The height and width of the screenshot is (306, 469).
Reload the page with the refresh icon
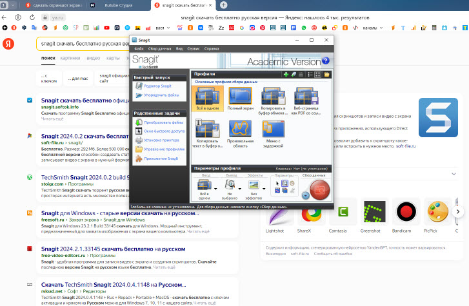(32, 17)
